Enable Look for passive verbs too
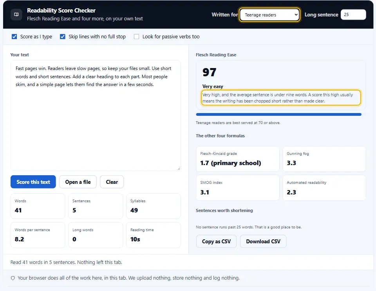Image resolution: width=376 pixels, height=291 pixels. point(136,37)
